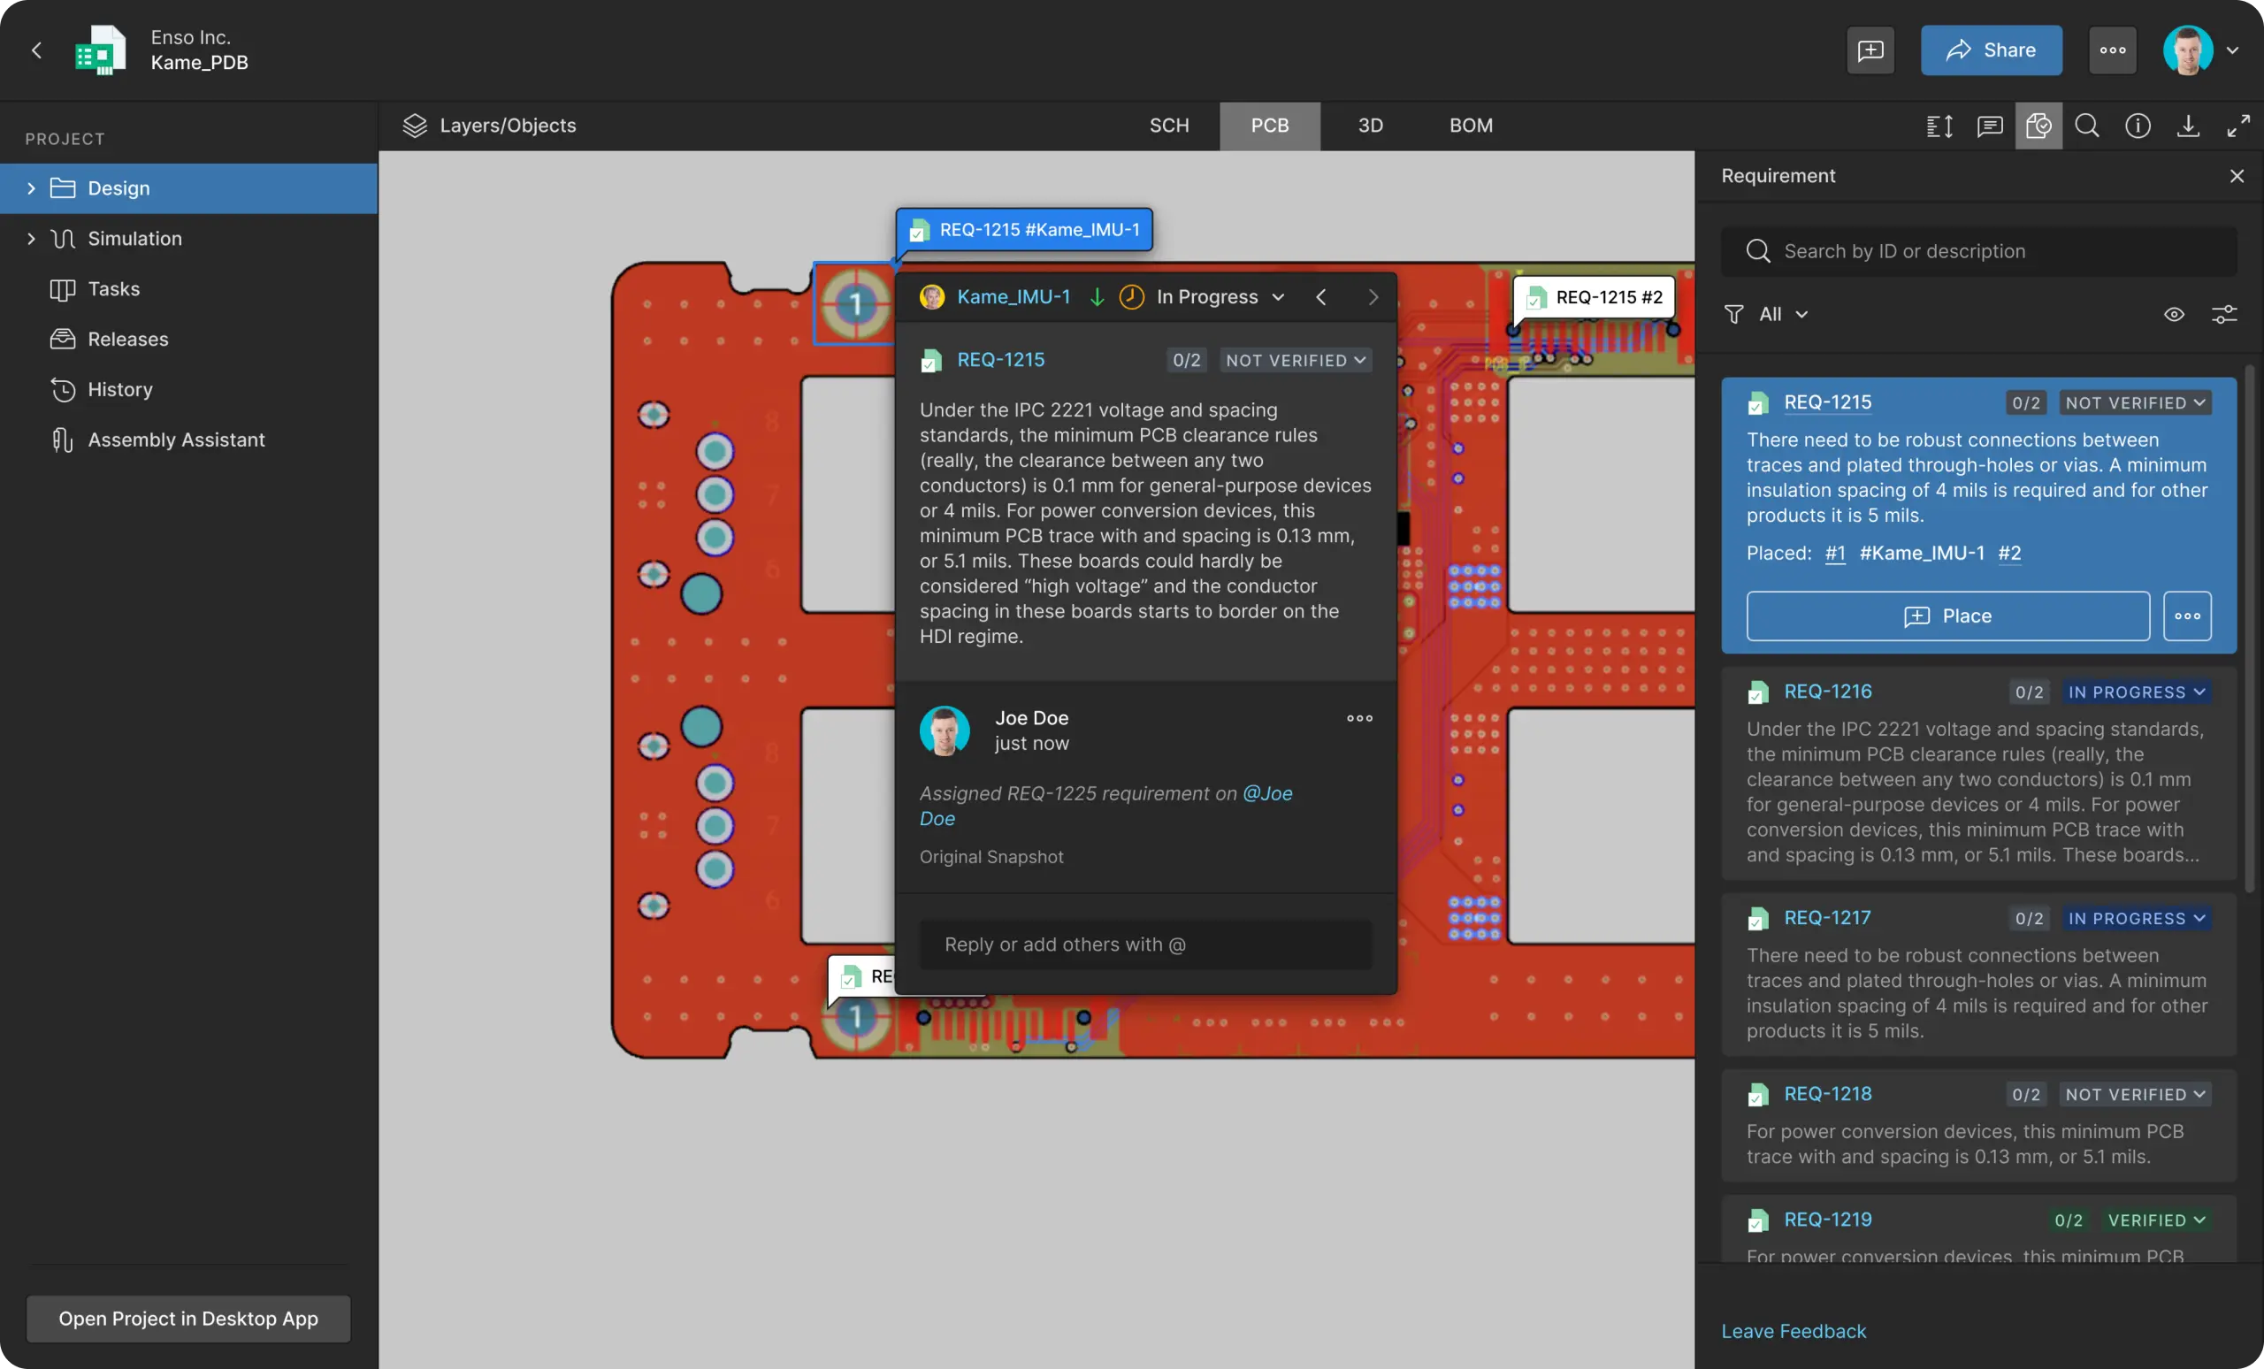2264x1369 pixels.
Task: Open account dropdown chevron by avatar
Action: 2233,50
